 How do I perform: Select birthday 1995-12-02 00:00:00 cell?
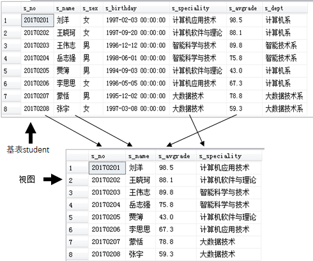[x=136, y=96]
